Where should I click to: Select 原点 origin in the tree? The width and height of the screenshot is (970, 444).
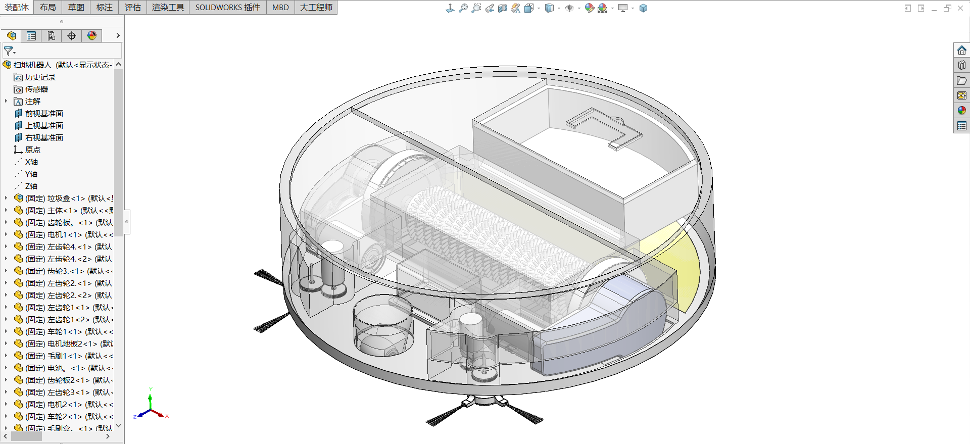pos(27,150)
